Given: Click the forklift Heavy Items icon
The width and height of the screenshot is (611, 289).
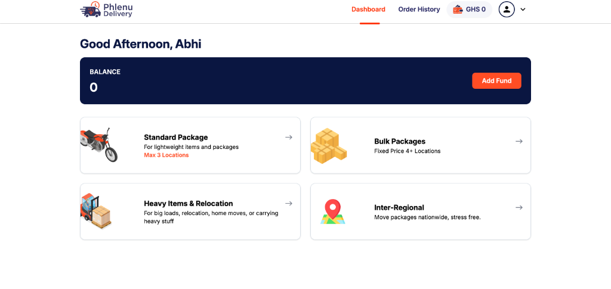Looking at the screenshot, I should [x=96, y=211].
